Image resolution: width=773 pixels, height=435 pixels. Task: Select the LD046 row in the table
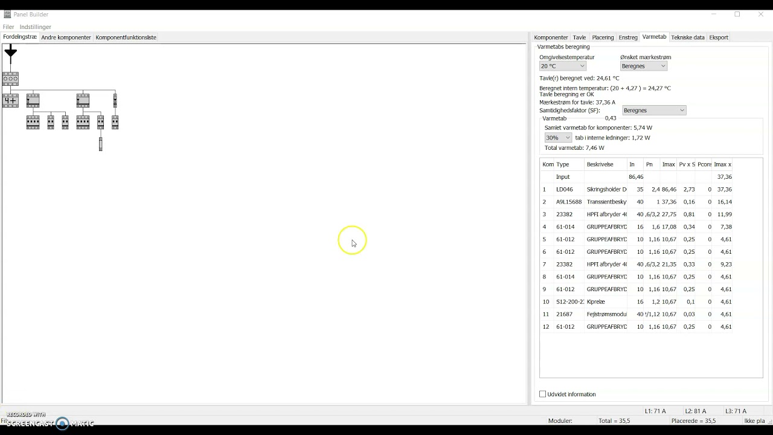637,190
